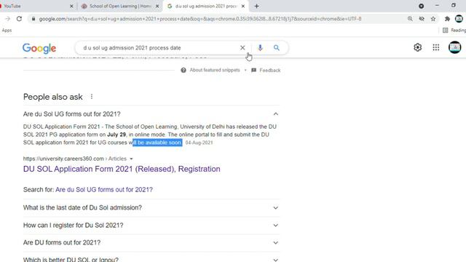Click into the Google search input field

[159, 48]
